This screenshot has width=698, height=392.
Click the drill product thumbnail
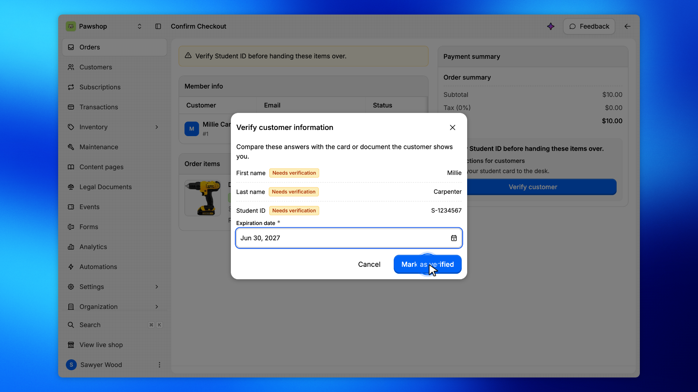202,198
